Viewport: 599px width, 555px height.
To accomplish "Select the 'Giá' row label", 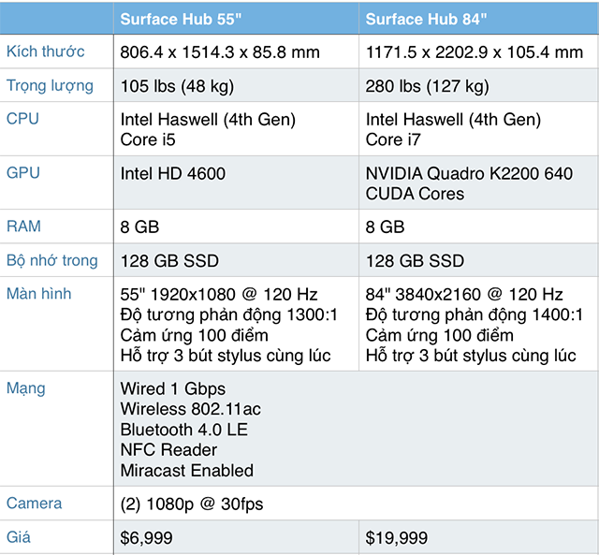I will click(x=19, y=537).
